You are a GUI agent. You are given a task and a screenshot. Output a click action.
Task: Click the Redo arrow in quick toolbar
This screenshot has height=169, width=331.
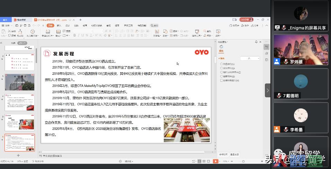click(39, 26)
